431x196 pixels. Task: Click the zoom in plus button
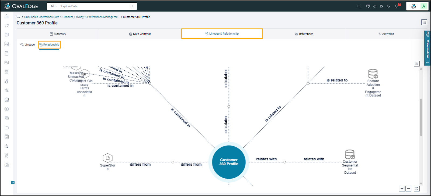tap(402, 189)
